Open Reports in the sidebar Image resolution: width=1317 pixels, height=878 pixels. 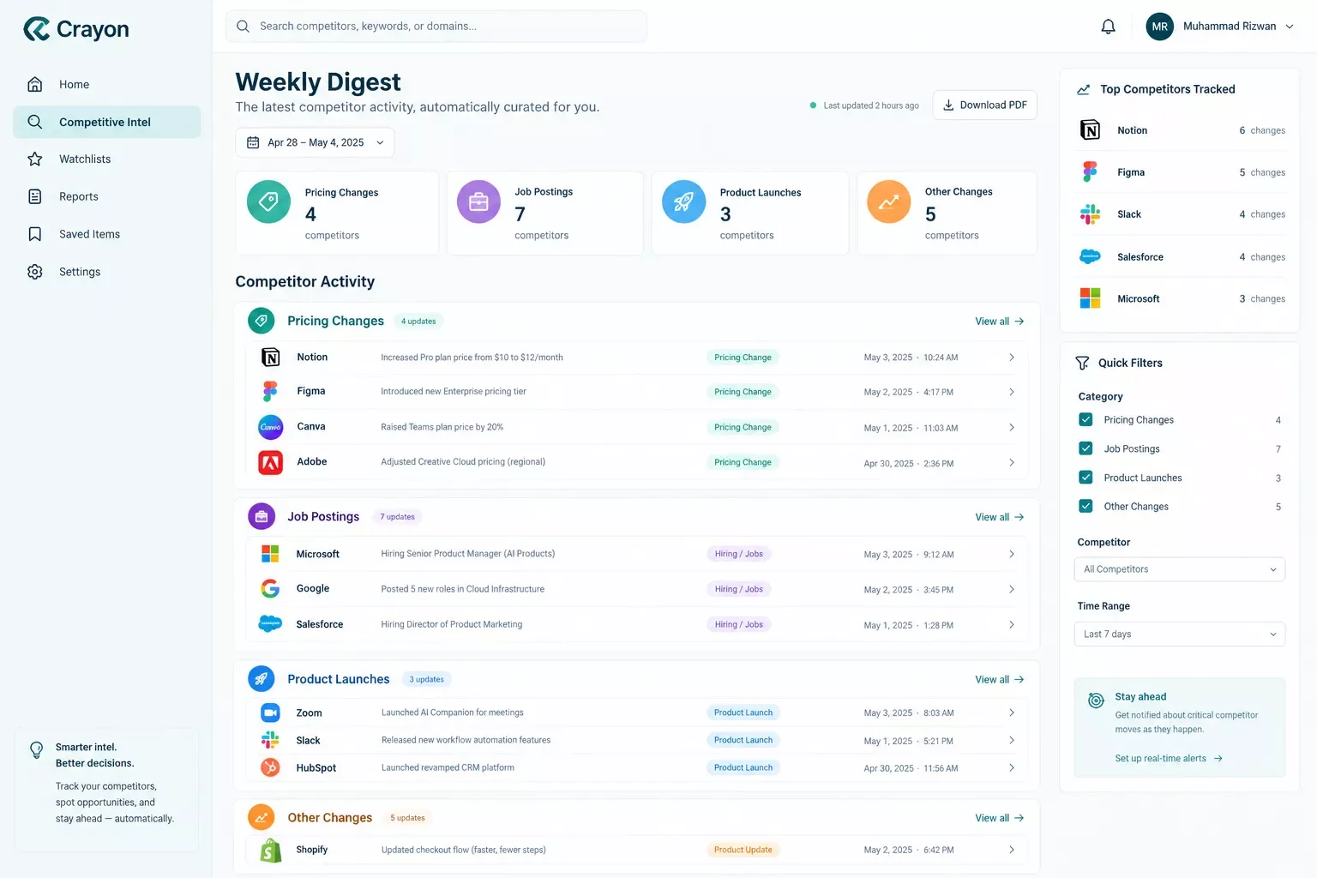click(106, 196)
